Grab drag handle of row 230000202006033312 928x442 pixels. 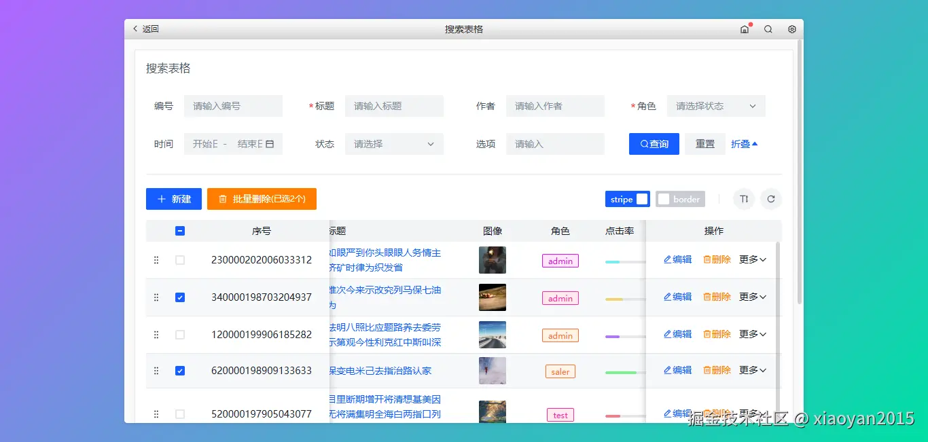(x=156, y=260)
